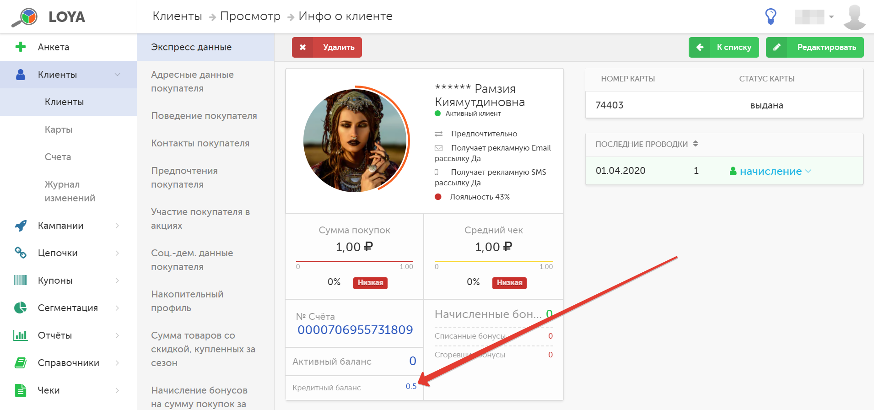Click the Удалить button
The width and height of the screenshot is (874, 410).
point(327,47)
